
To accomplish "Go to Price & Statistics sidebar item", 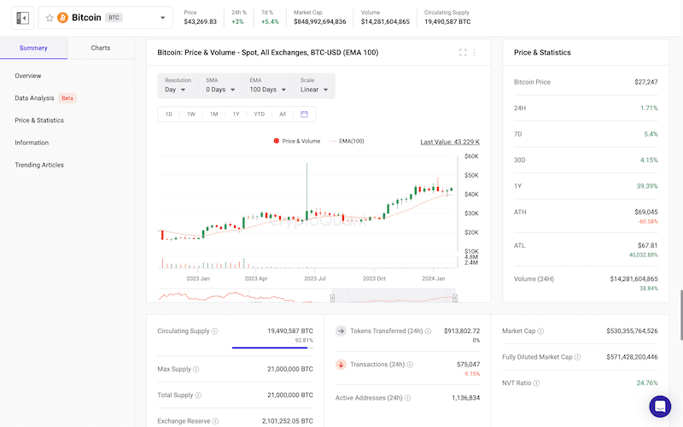I will [x=39, y=120].
